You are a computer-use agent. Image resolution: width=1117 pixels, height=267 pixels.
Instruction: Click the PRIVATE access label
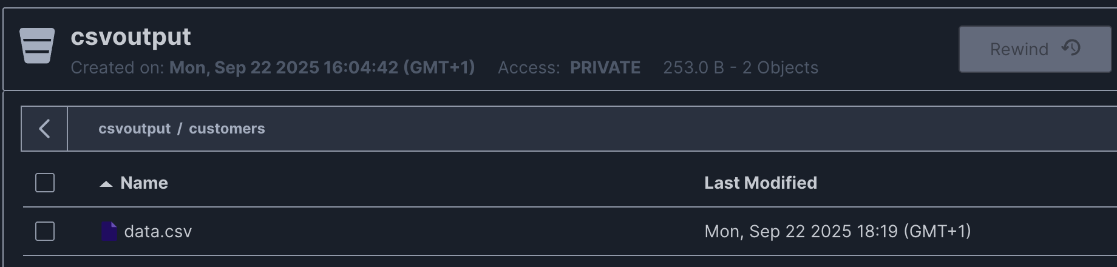[605, 67]
